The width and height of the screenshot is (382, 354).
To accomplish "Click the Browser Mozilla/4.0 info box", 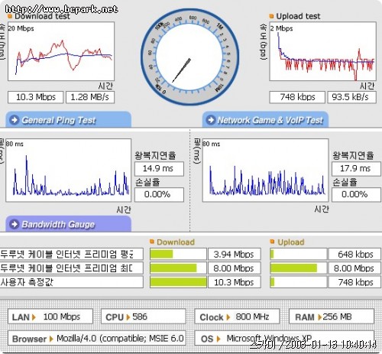I will click(97, 338).
